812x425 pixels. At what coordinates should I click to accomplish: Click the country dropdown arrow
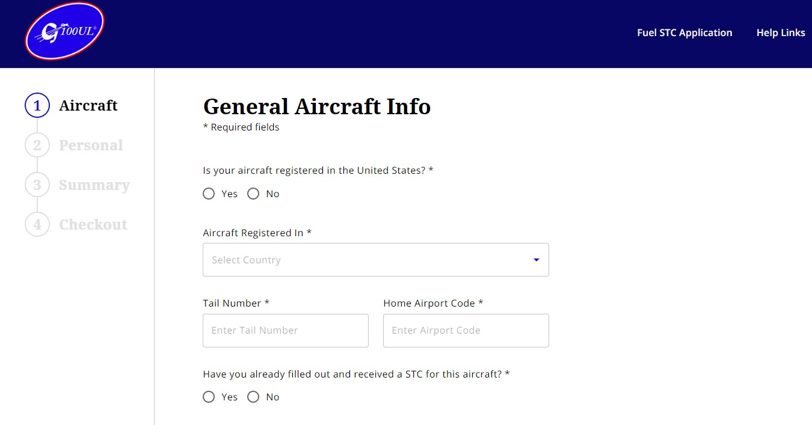click(x=537, y=260)
